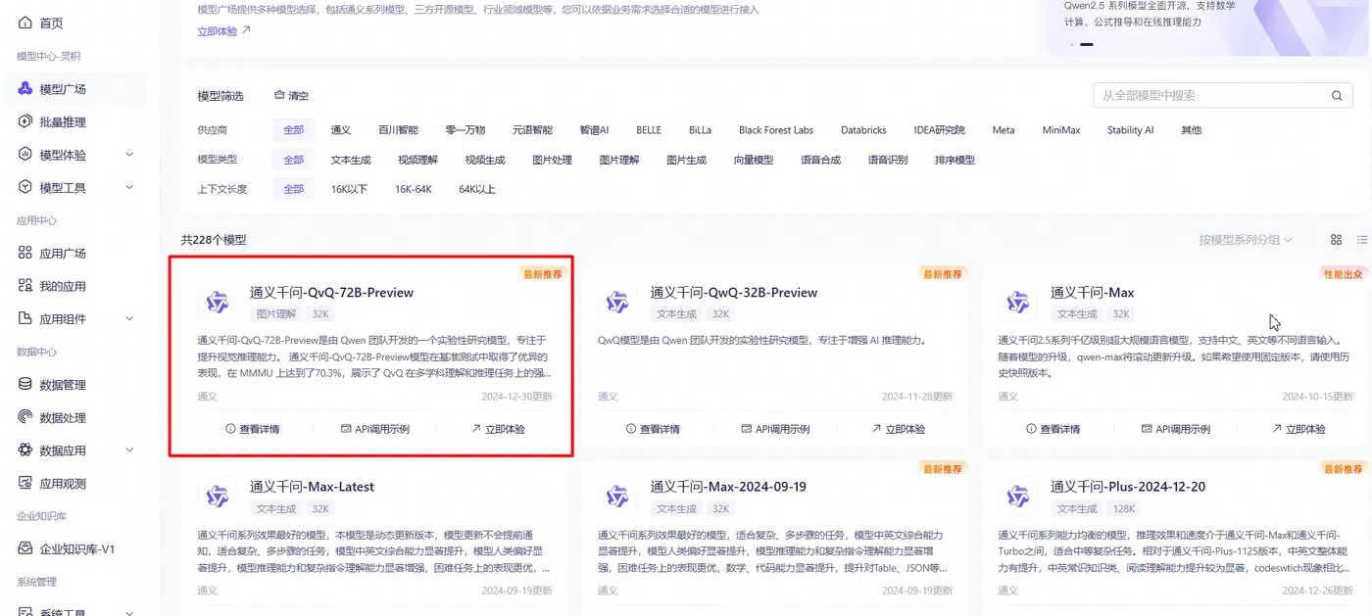Open 系统工具 sidebar icon
The image size is (1372, 616).
(x=25, y=611)
